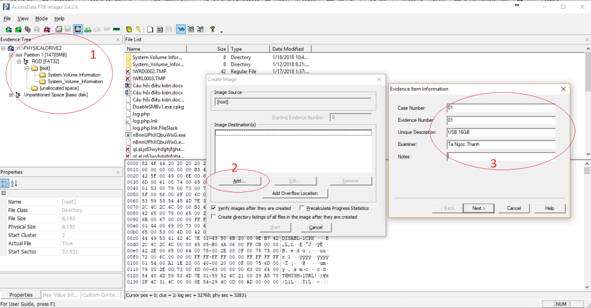This screenshot has width=591, height=308.
Task: Select DisableSMBv1.exe.cpkg in file list
Action: (158, 107)
